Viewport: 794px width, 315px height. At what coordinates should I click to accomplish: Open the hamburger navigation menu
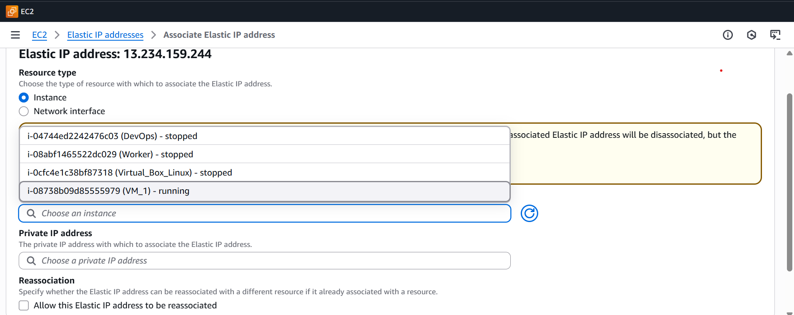click(15, 35)
